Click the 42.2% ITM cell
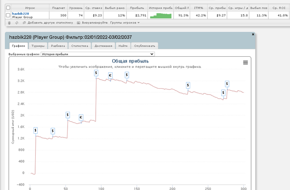Viewport: 290px width, 190px height. click(198, 15)
